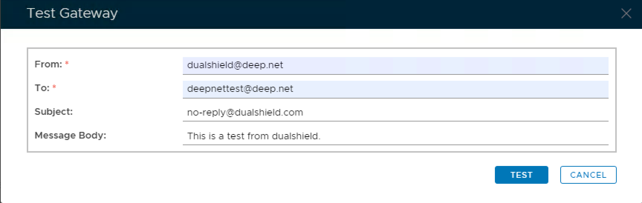Click blank dialog area left of TEST button
This screenshot has height=203, width=642.
click(x=297, y=175)
